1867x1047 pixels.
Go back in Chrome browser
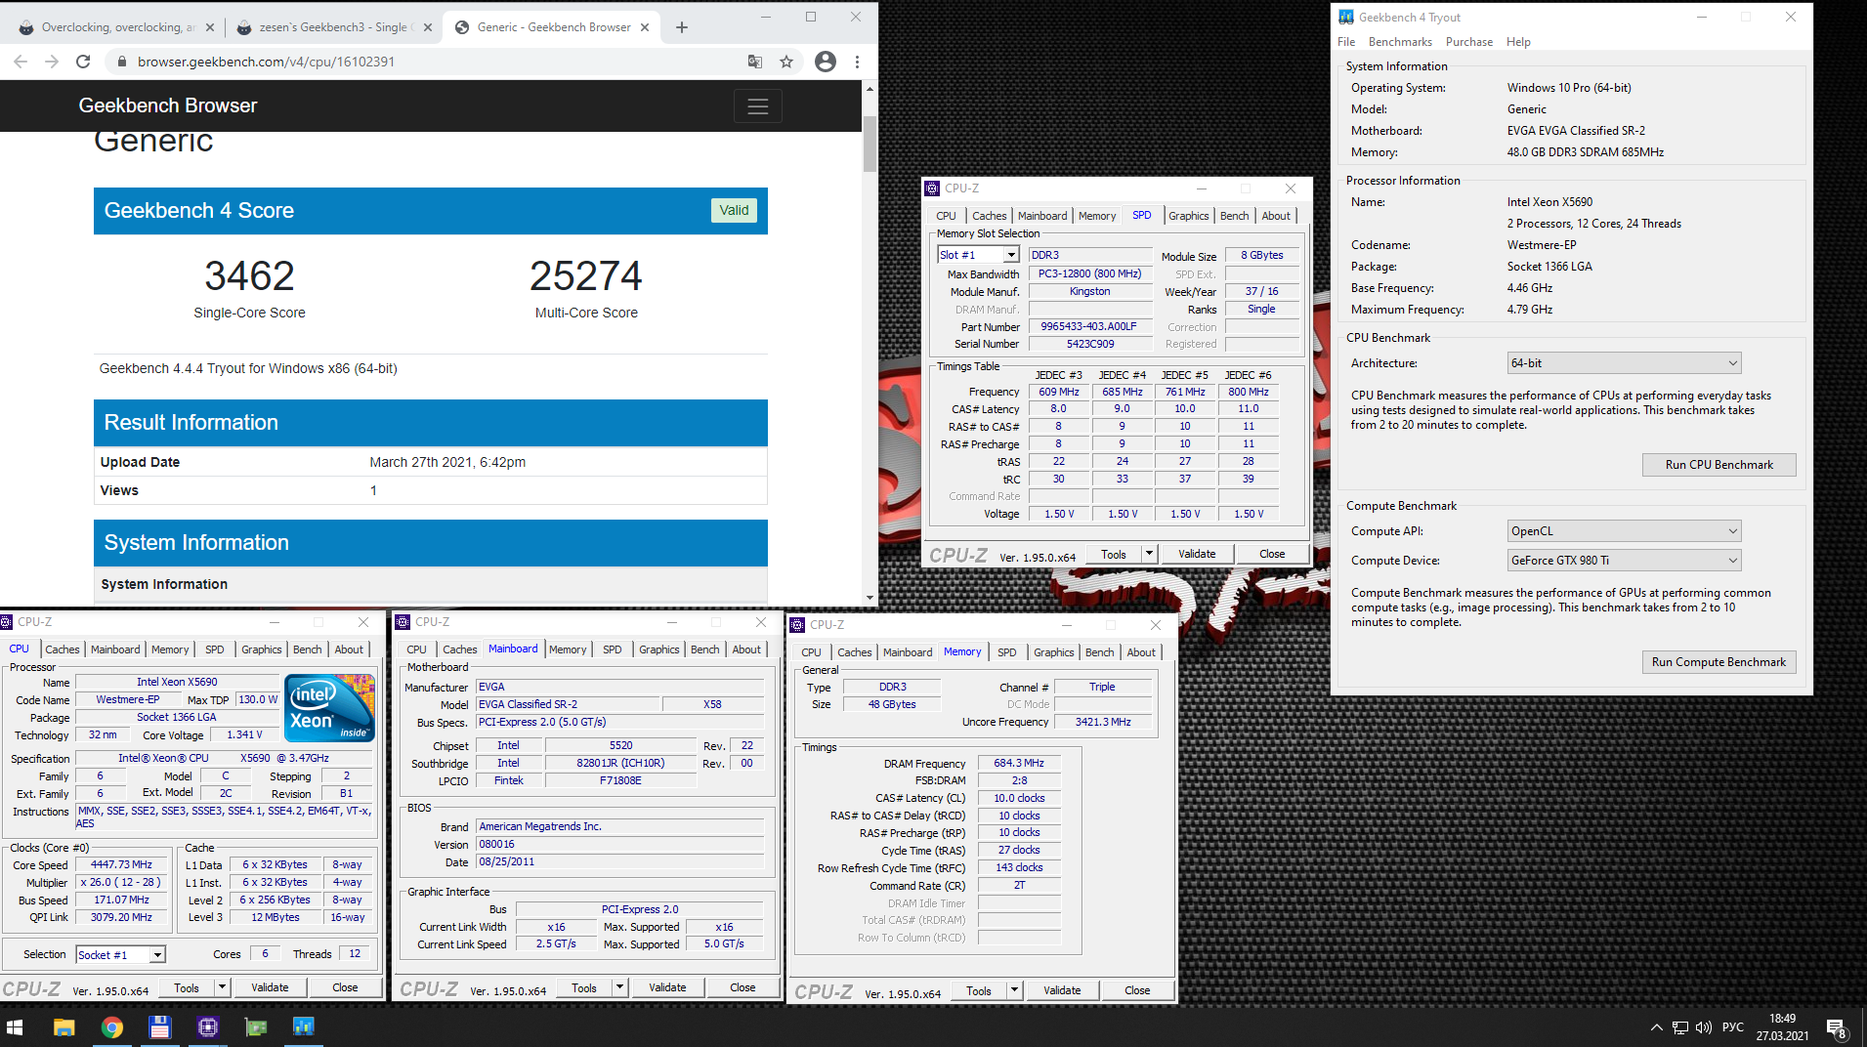[21, 62]
